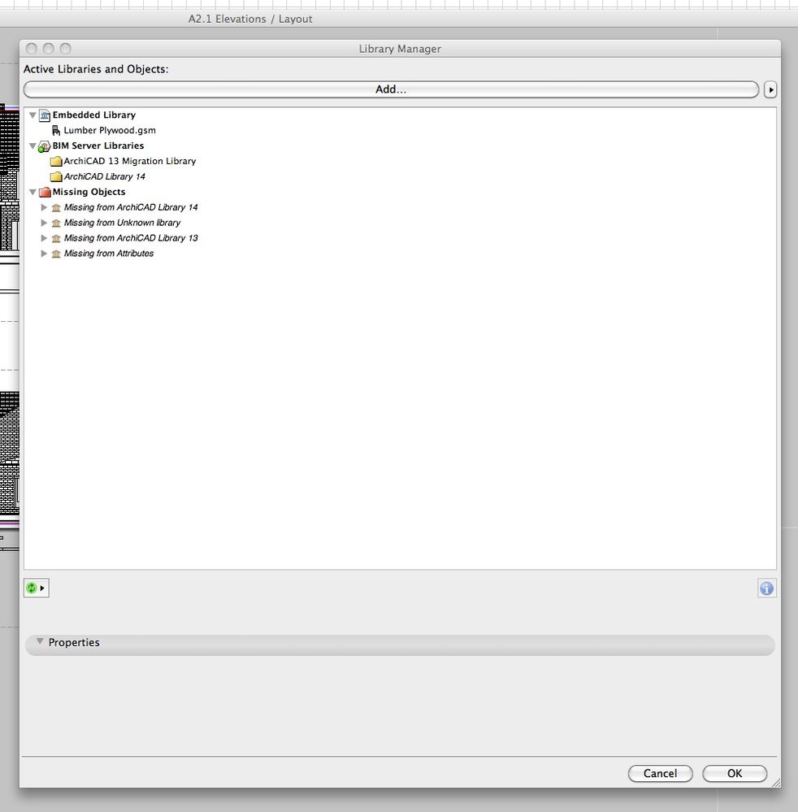Select Missing from Attributes text
This screenshot has height=812, width=798.
tap(109, 254)
